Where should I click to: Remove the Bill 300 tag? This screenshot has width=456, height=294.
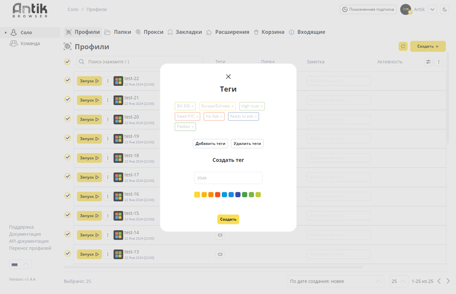[193, 106]
